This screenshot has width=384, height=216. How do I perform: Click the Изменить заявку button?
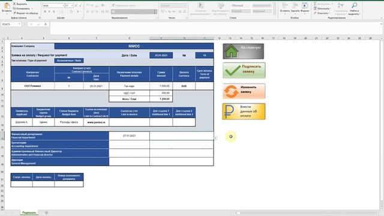tap(244, 91)
